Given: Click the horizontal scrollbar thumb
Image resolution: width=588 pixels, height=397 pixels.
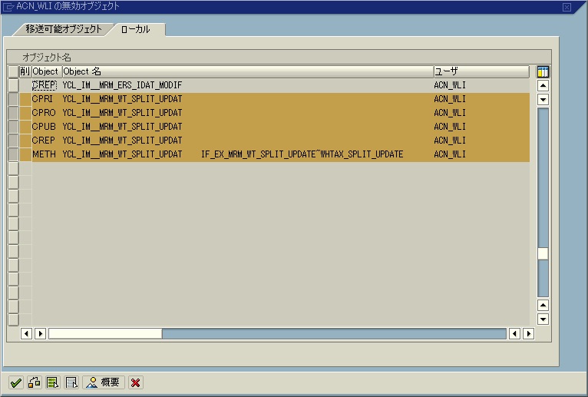Looking at the screenshot, I should (x=105, y=333).
